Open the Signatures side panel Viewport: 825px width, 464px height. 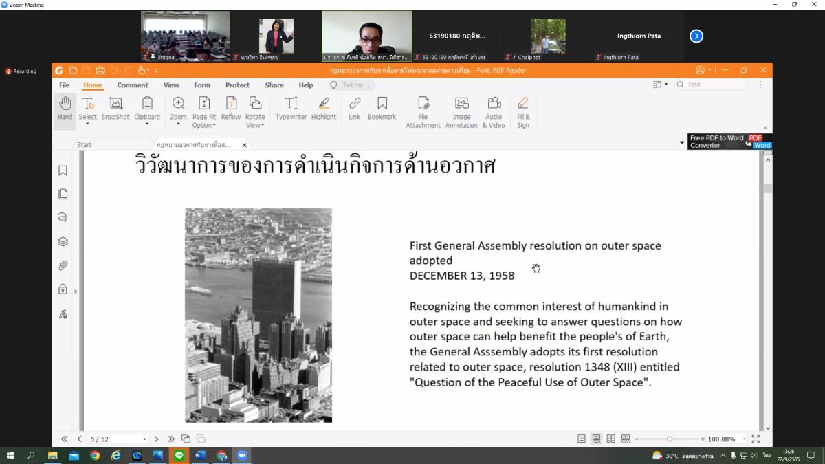pos(63,314)
